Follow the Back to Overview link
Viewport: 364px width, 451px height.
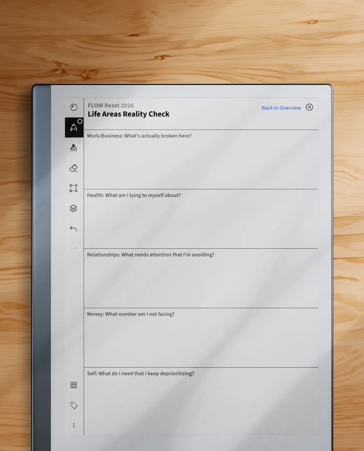[281, 108]
